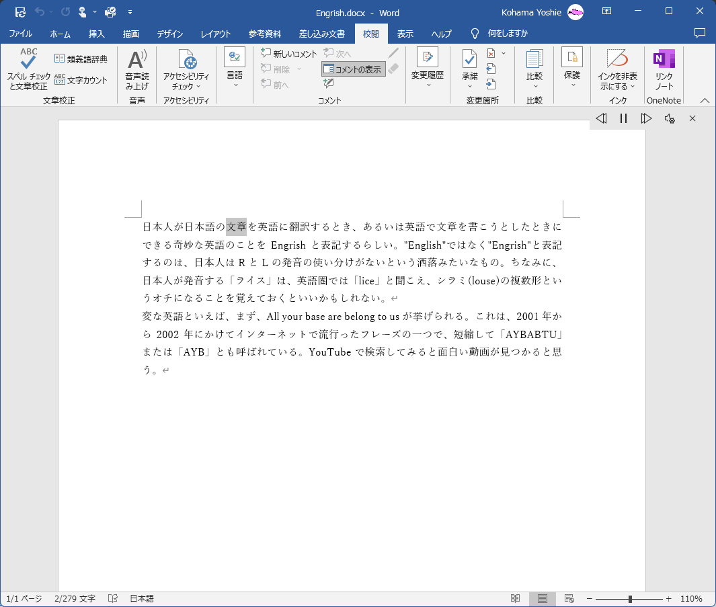Switch to the Layout (レイアウト) tab
Viewport: 716px width, 607px height.
tap(216, 34)
